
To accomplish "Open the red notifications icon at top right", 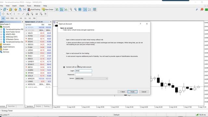I will pyautogui.click(x=202, y=9).
